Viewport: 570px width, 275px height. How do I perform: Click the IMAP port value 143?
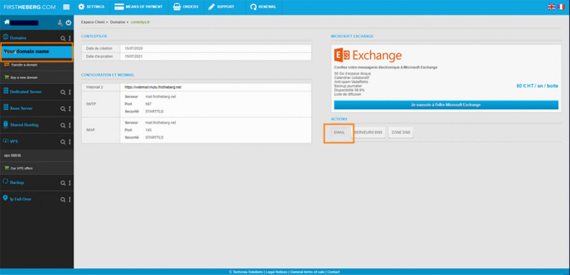pyautogui.click(x=148, y=130)
